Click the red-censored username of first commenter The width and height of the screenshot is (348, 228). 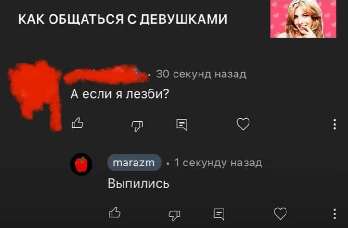point(106,75)
